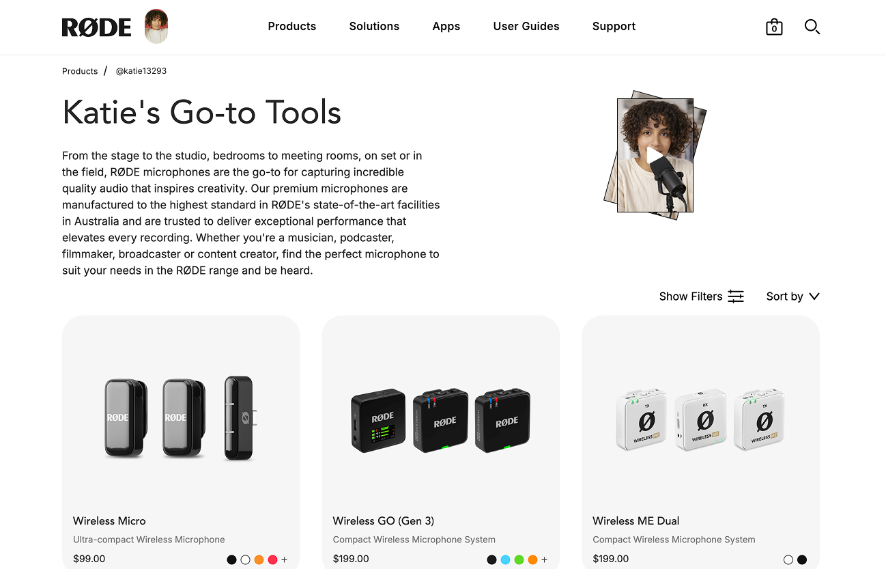Open the search magnifier icon
The height and width of the screenshot is (569, 886).
(x=812, y=27)
